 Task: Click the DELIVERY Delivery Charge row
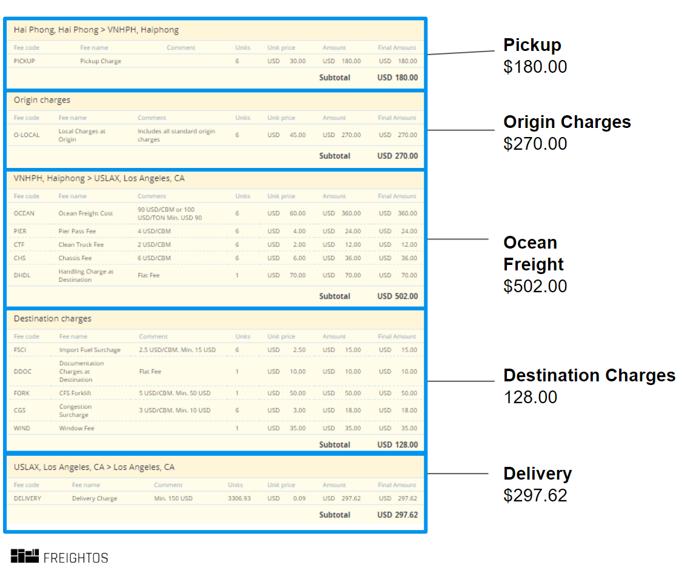182,498
